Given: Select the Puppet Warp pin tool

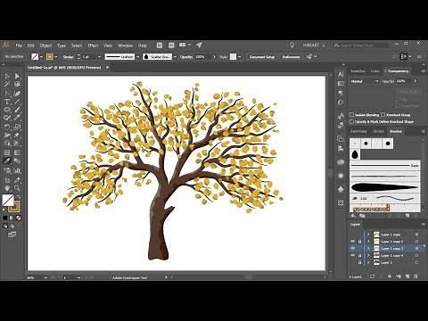Looking at the screenshot, I should [x=17, y=136].
